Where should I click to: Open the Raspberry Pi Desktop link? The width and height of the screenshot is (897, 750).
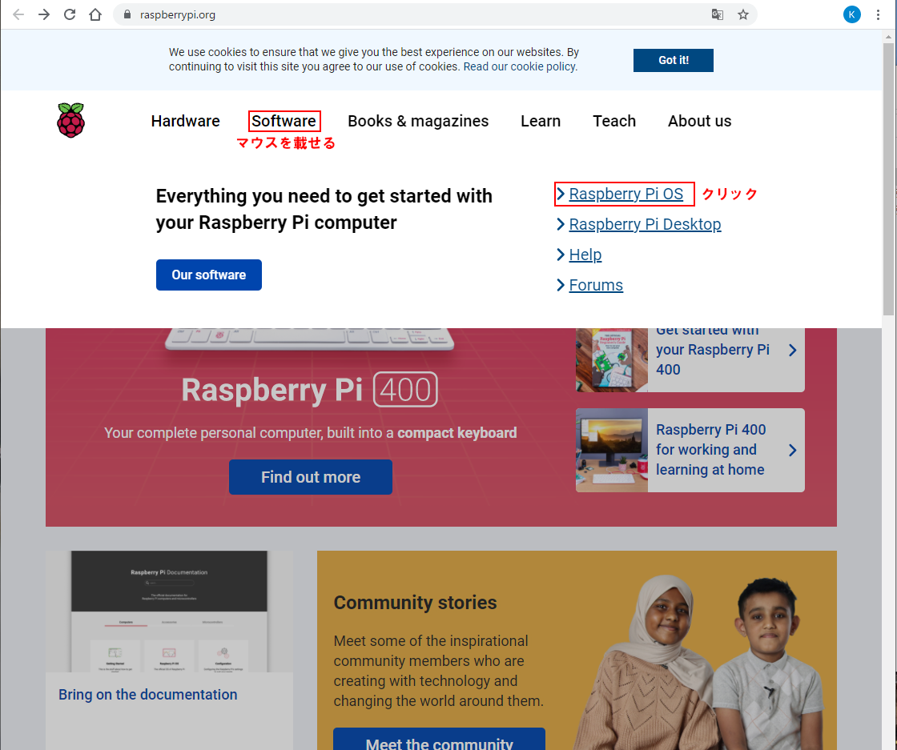click(645, 224)
